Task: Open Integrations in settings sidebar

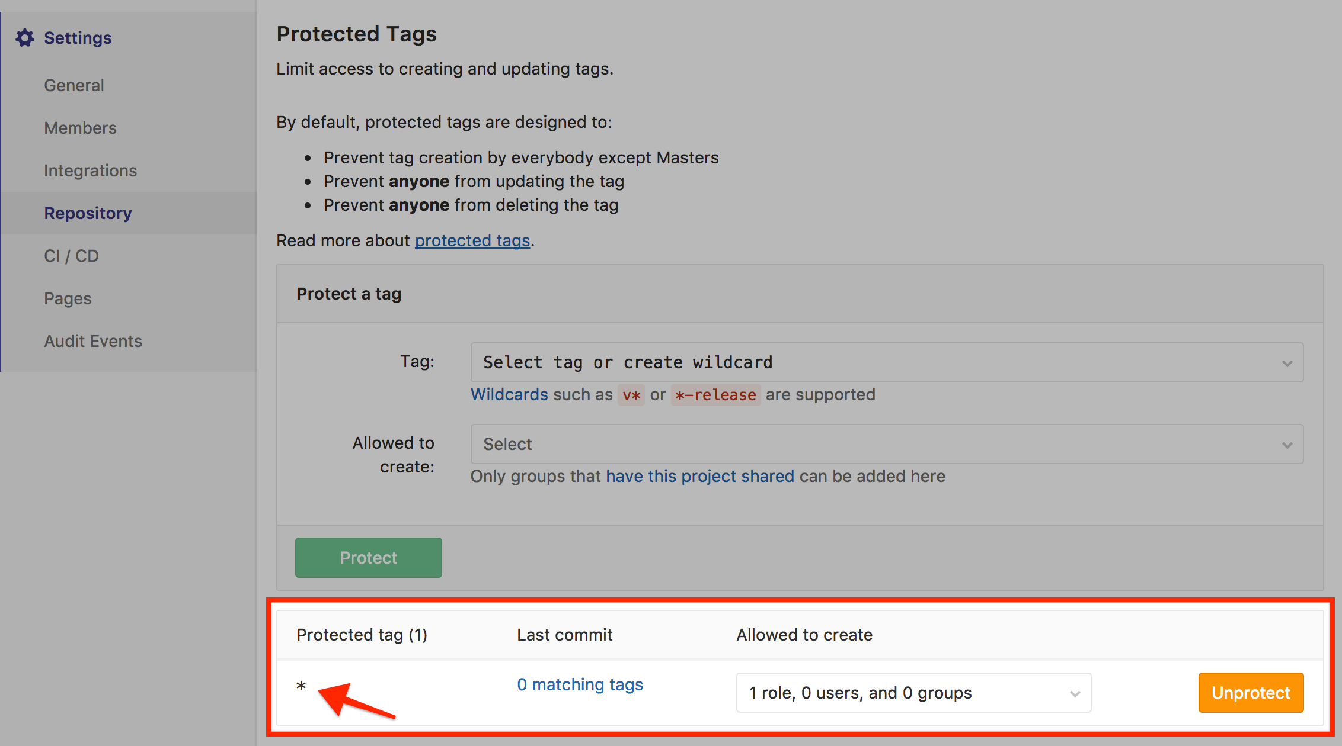Action: [90, 171]
